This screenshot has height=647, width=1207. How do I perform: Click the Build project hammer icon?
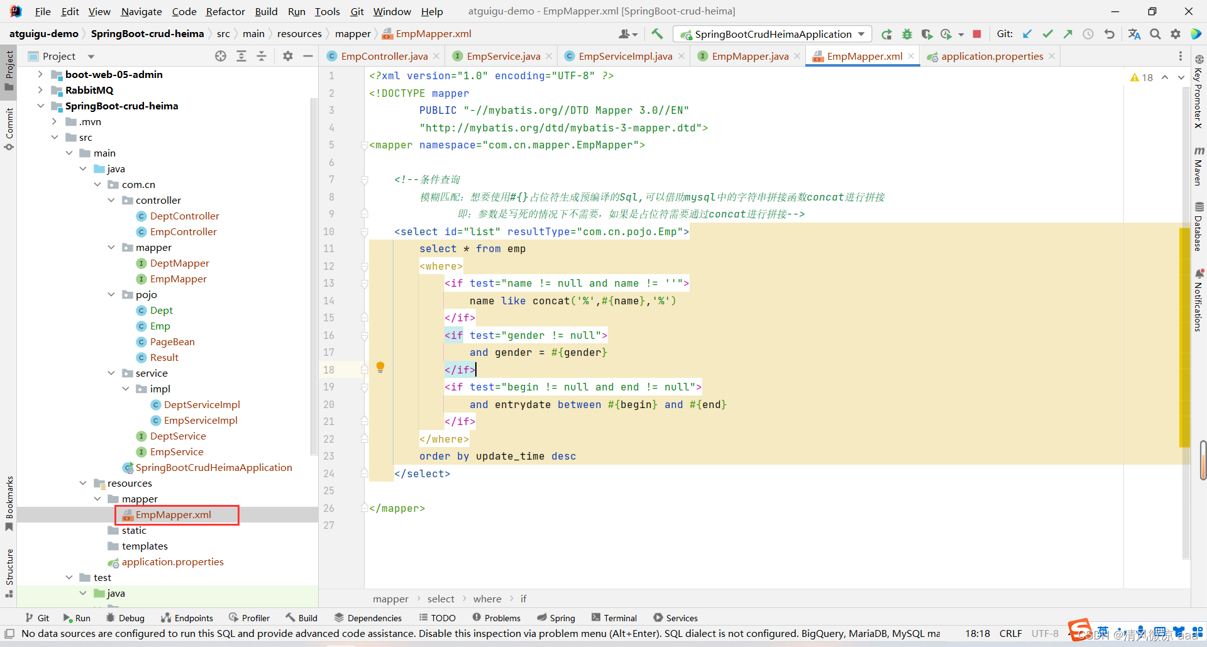coord(657,34)
